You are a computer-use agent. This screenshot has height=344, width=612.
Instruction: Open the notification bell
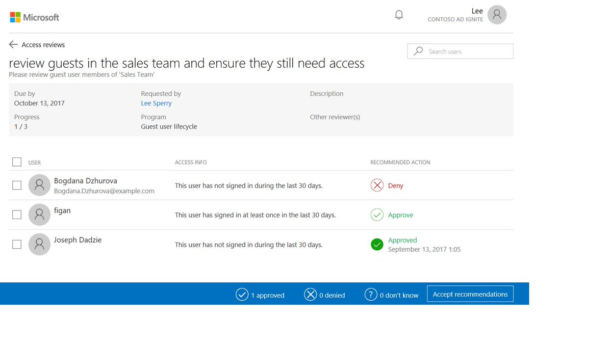coord(399,15)
